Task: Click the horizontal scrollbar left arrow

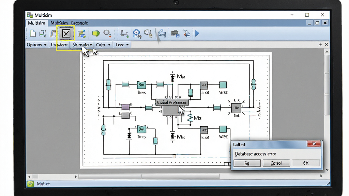Action: pyautogui.click(x=29, y=177)
